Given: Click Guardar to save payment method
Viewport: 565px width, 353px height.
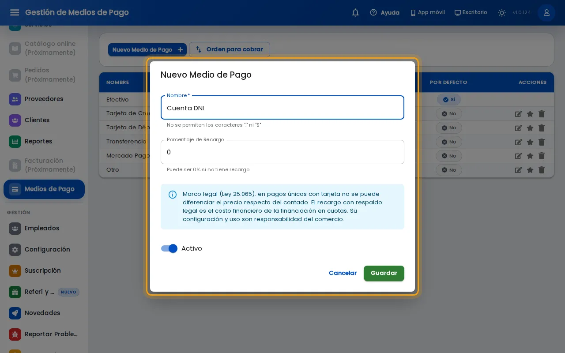Looking at the screenshot, I should tap(384, 273).
